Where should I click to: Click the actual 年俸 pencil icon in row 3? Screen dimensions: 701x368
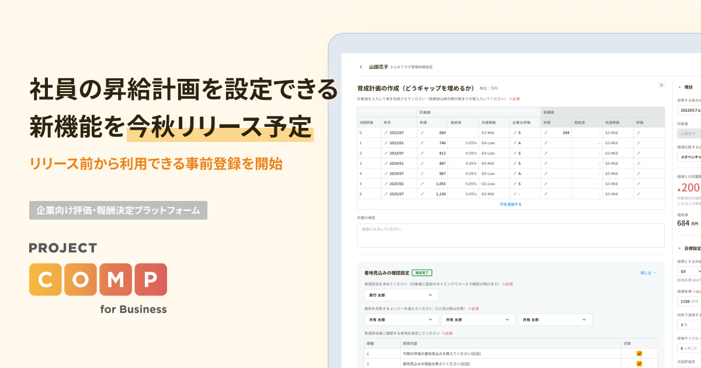point(546,164)
